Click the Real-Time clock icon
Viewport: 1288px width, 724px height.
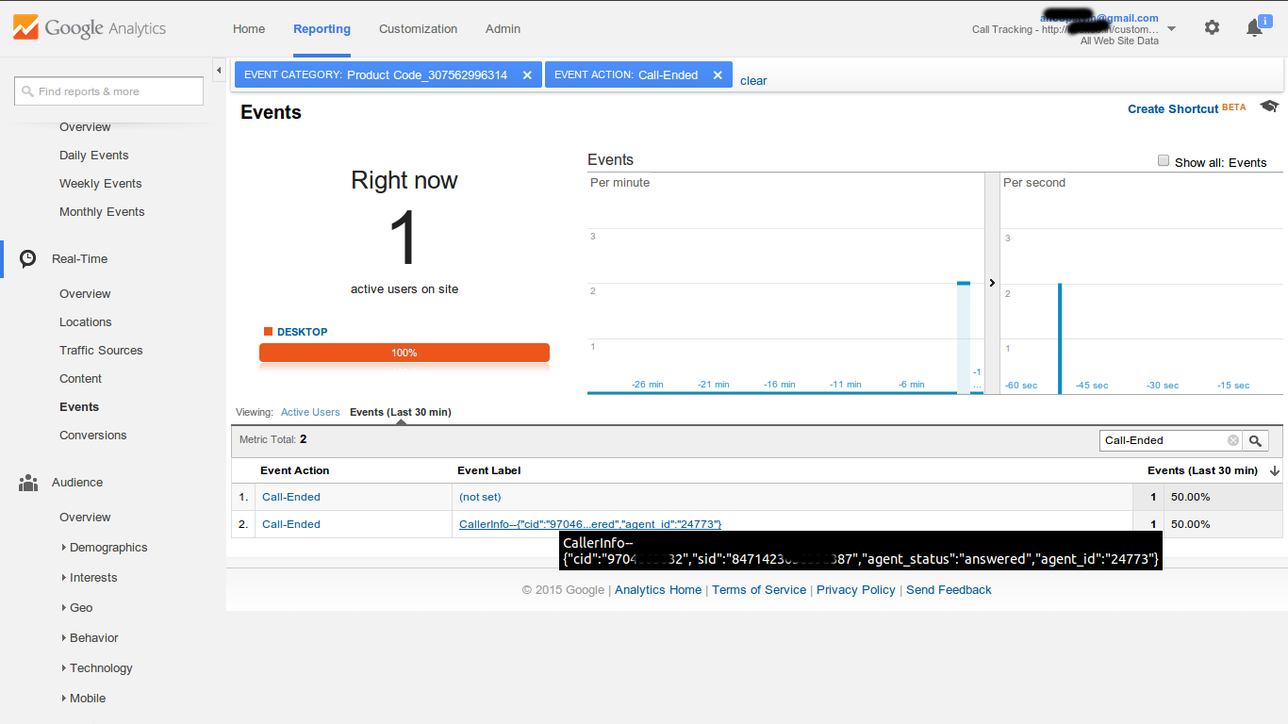pyautogui.click(x=28, y=258)
